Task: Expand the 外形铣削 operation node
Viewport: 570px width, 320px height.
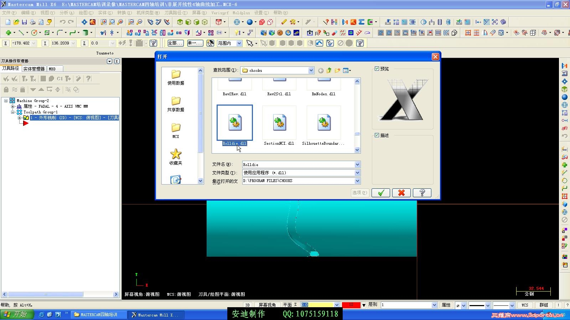Action: tap(19, 118)
